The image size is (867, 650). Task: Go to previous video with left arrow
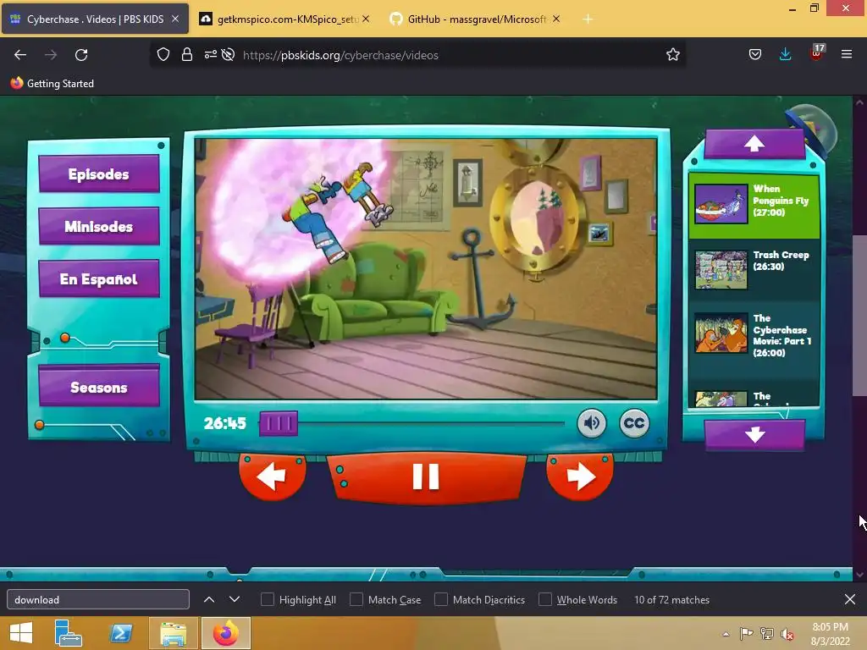click(x=272, y=476)
